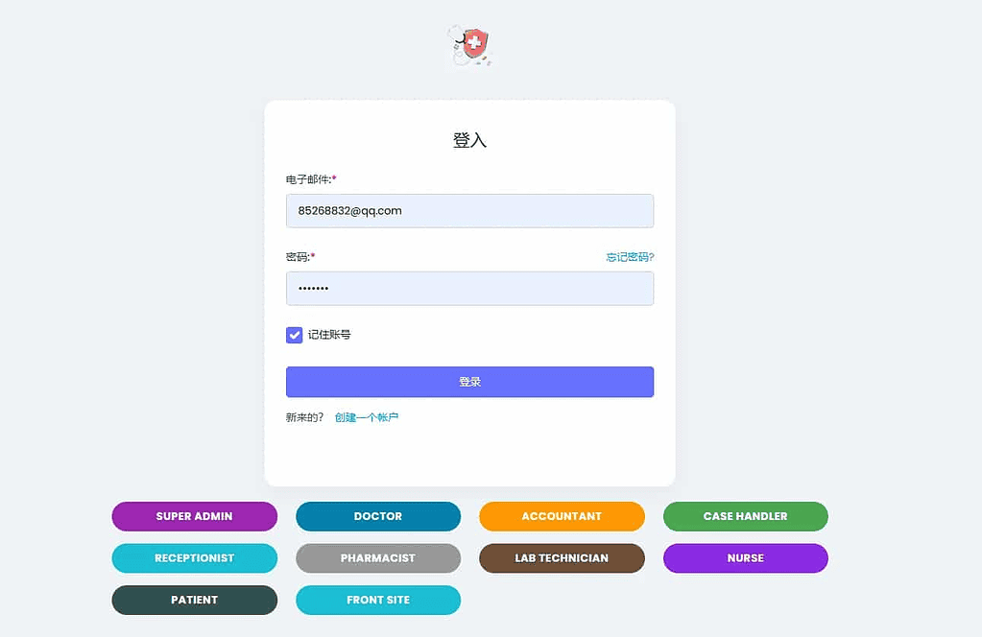The width and height of the screenshot is (982, 637).
Task: Click the 密码: label
Action: coord(299,257)
